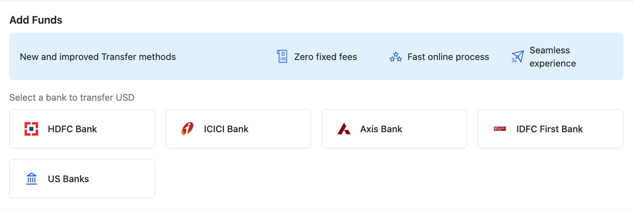Click the IDFC First Bank logo
Screen dimensions: 633x218
(x=499, y=129)
